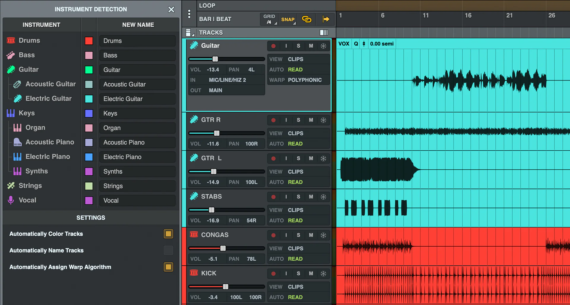Click the guitar icon on STABS track
Screen dimensions: 570x305
coord(194,196)
